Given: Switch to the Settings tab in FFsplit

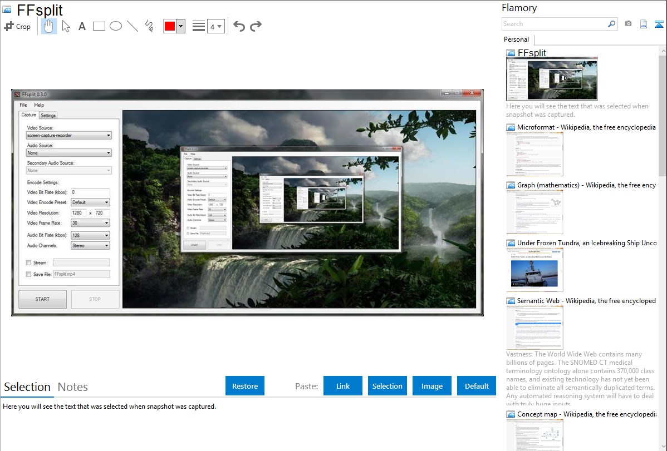Looking at the screenshot, I should pos(48,116).
